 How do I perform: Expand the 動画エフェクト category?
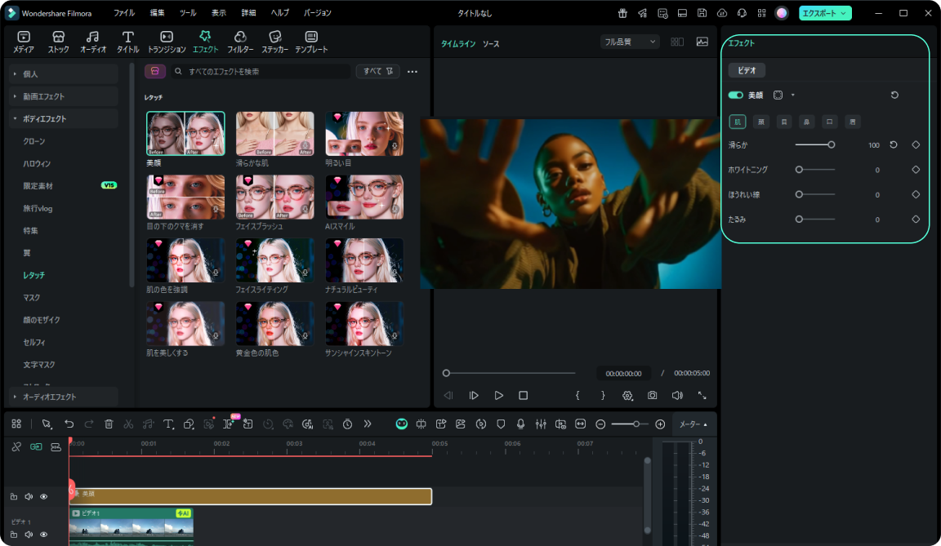coord(43,96)
